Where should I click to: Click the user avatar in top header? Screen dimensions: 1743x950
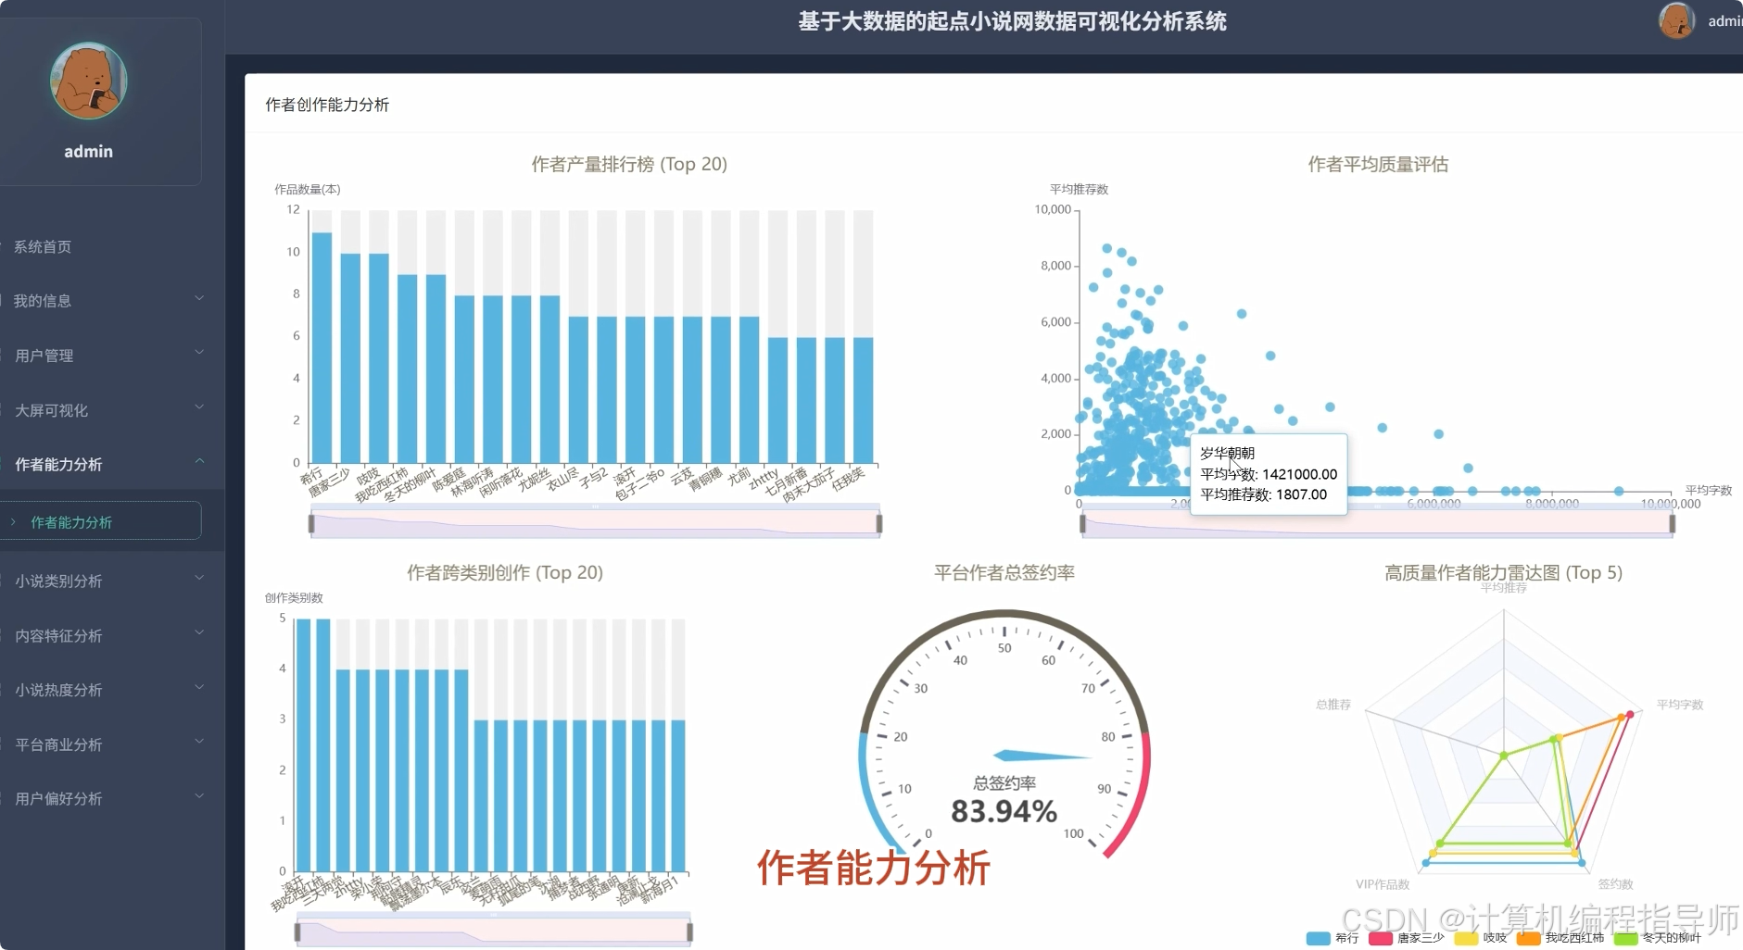coord(1676,20)
